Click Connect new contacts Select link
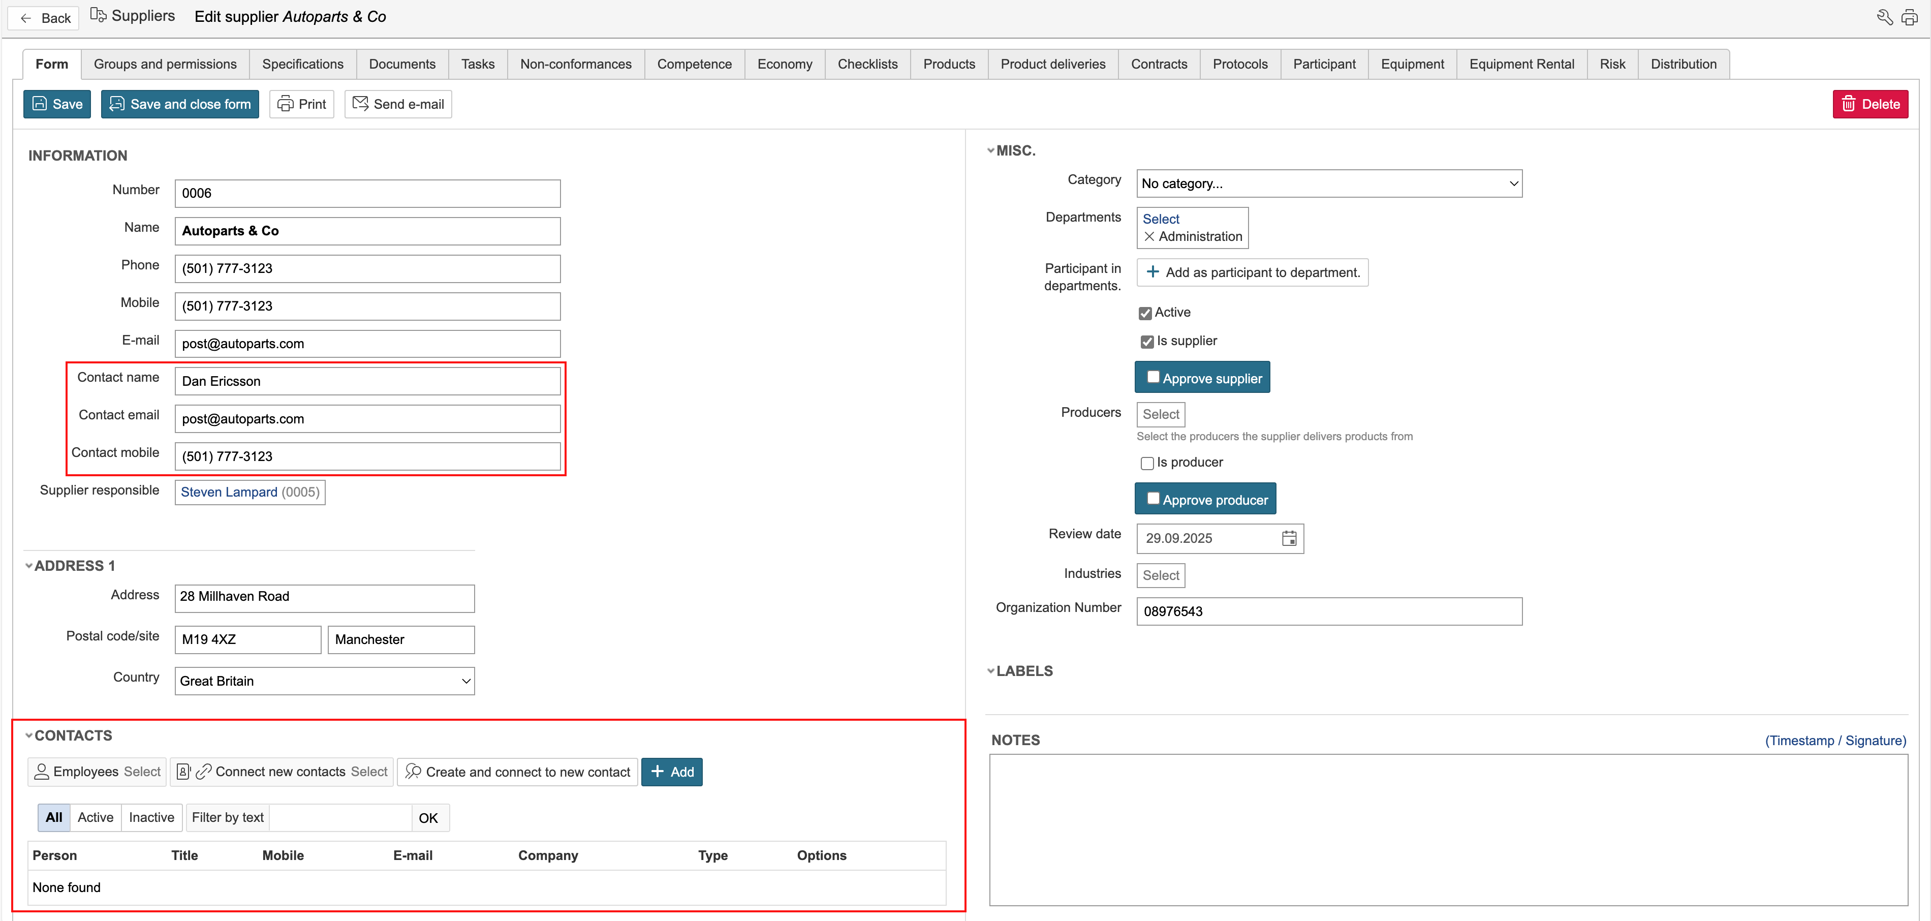 tap(369, 772)
